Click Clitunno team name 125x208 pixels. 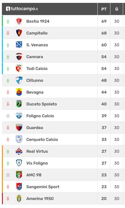click(x=35, y=80)
